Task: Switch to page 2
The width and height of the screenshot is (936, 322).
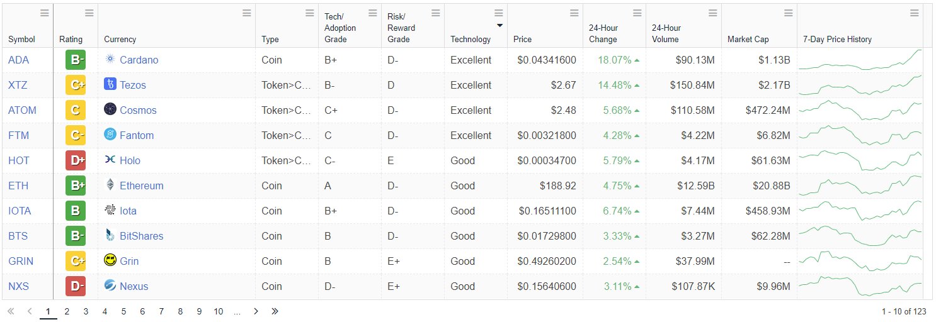Action: point(67,311)
